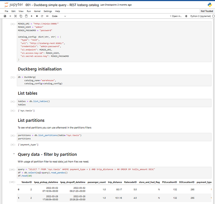The image size is (215, 204).
Task: Click inside the DuckBerg initialisation code cell
Action: [x=114, y=80]
